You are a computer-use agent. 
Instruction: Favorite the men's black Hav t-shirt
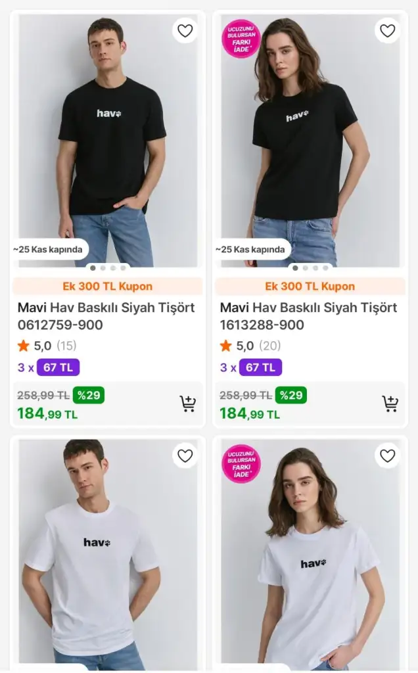[x=185, y=31]
